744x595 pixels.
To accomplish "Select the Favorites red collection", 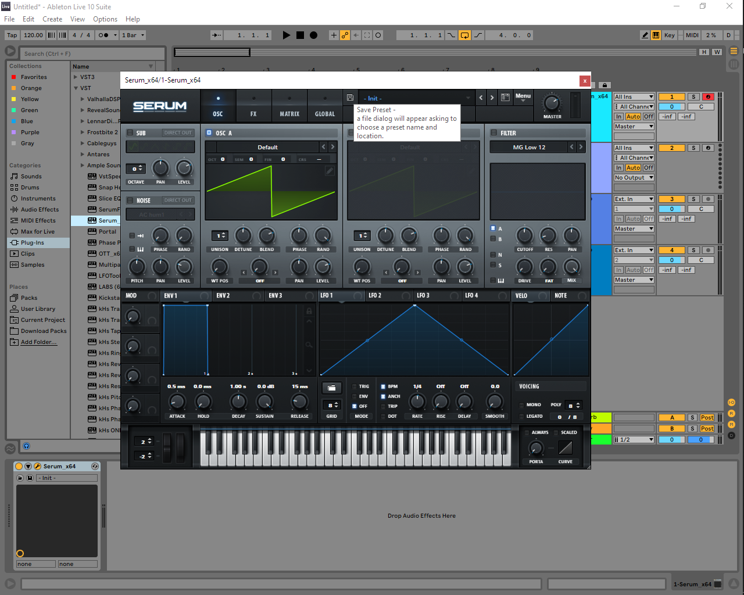I will 34,77.
